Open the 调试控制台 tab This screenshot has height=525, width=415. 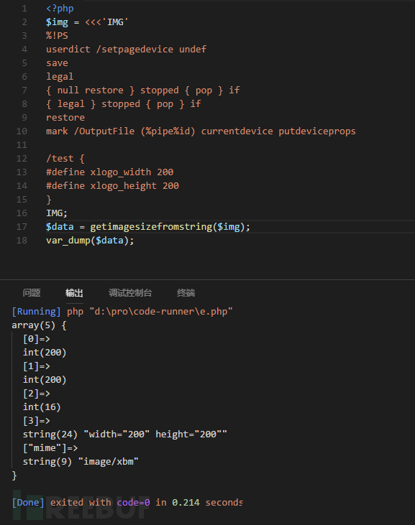point(130,293)
